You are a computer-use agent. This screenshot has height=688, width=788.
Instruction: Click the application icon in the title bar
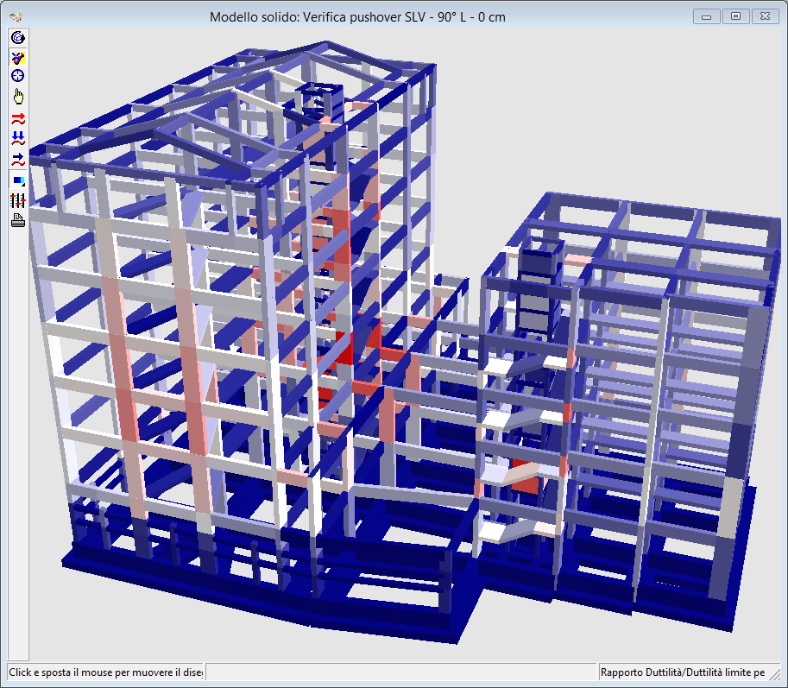tap(15, 16)
